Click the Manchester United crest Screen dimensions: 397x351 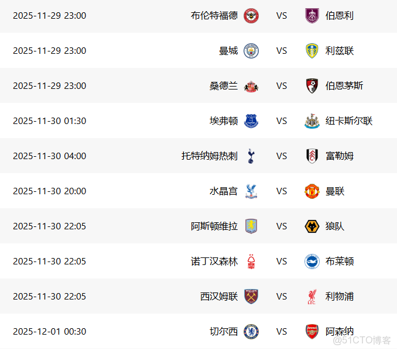click(x=312, y=191)
